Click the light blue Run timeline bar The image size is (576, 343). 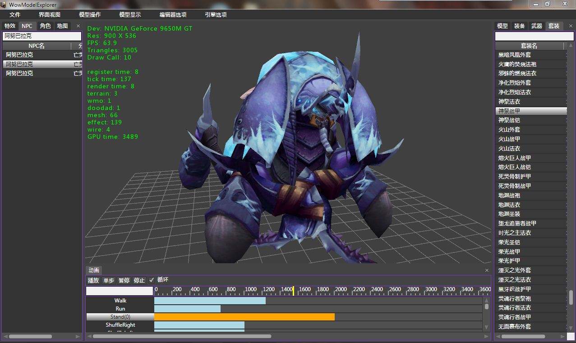coord(187,309)
